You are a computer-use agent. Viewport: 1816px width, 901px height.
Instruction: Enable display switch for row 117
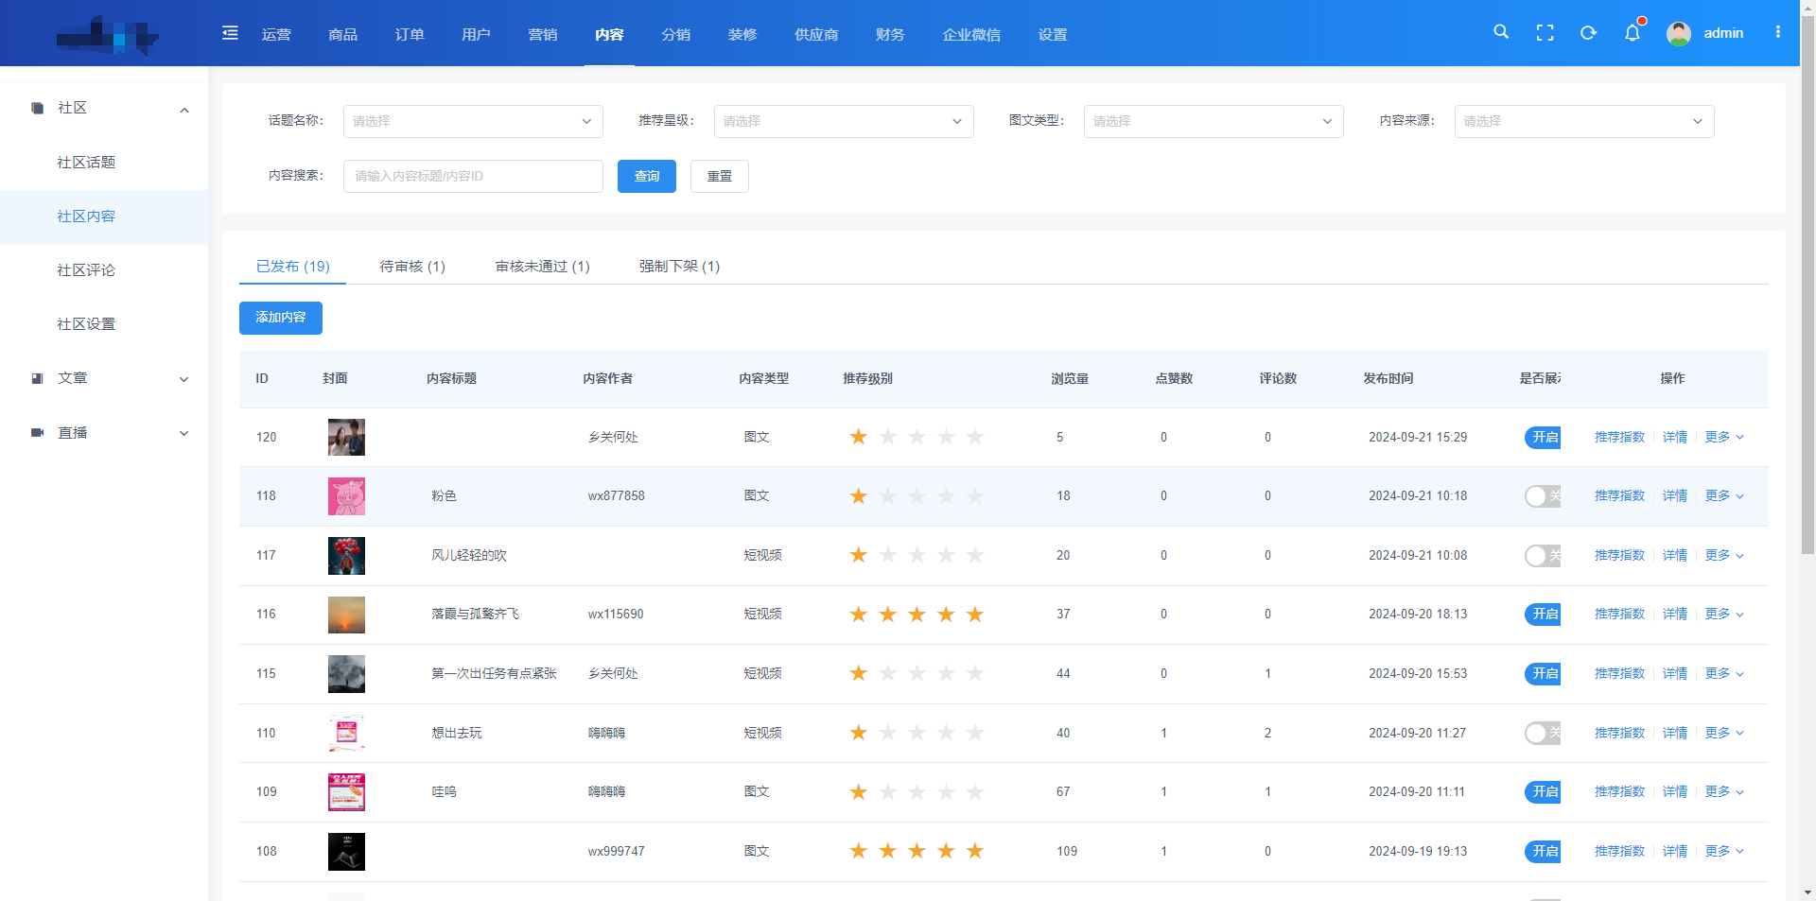click(x=1543, y=555)
